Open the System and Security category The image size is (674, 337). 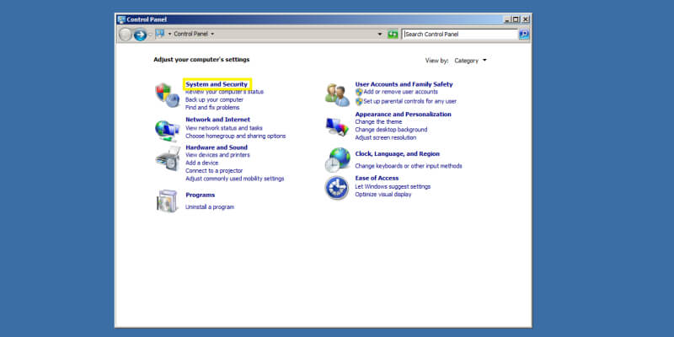click(217, 84)
